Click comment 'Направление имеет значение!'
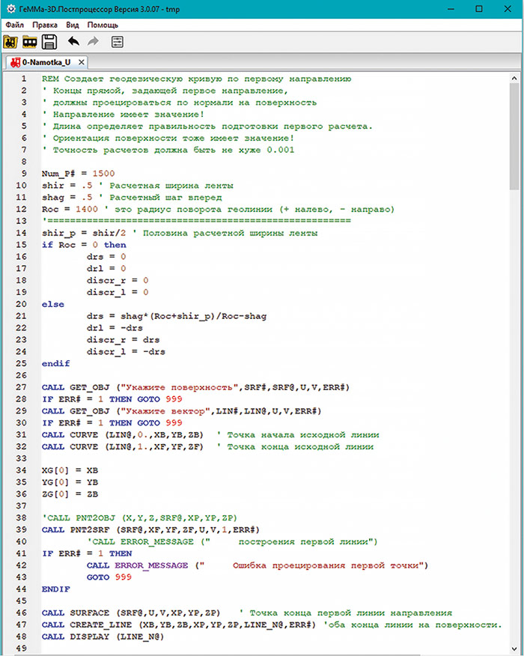 coord(129,115)
